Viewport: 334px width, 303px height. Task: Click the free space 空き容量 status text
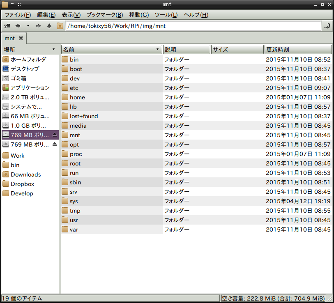pyautogui.click(x=273, y=298)
